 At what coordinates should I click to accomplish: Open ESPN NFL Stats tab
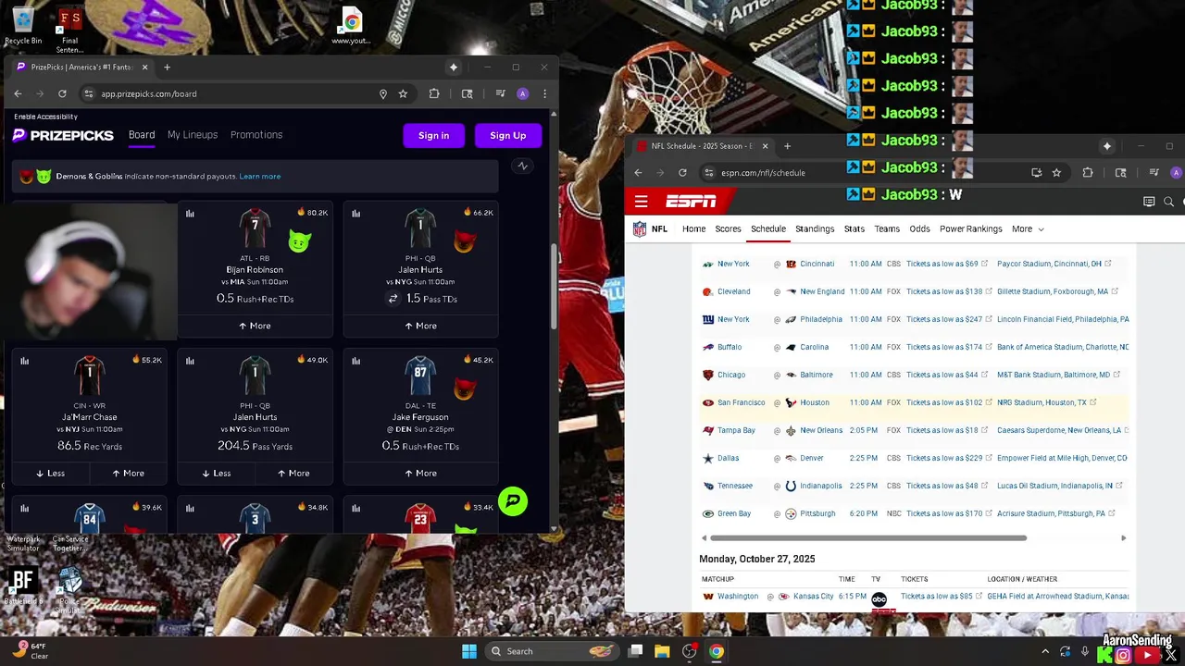(854, 229)
